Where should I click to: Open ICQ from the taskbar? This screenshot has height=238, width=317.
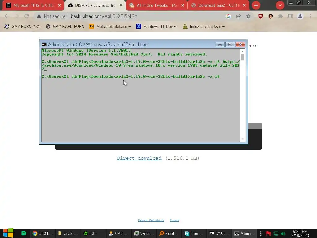coord(93,233)
